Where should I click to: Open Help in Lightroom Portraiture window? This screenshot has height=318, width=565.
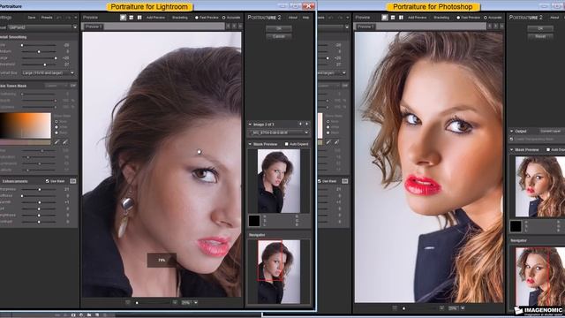pyautogui.click(x=306, y=18)
